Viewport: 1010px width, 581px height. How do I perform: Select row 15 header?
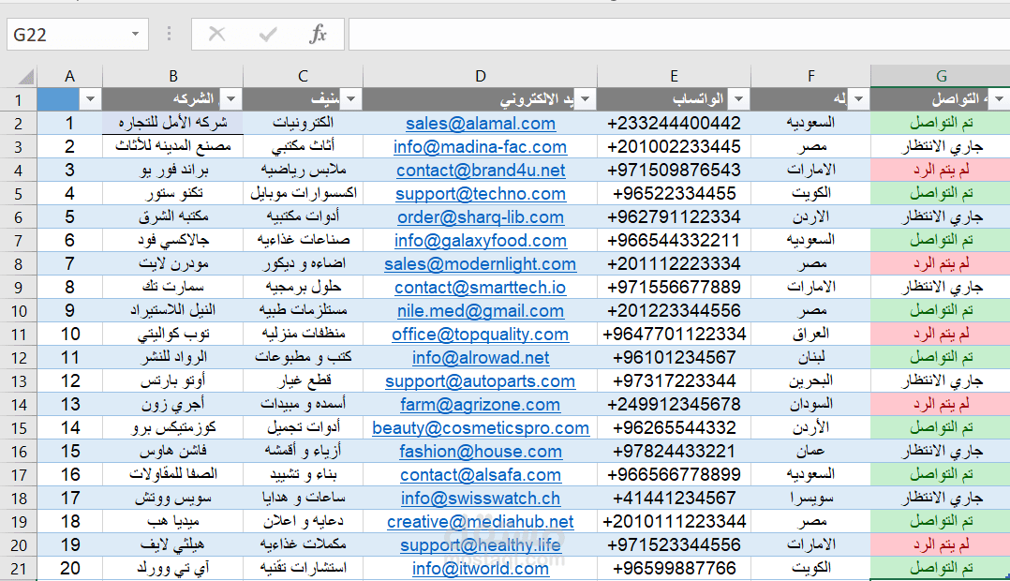[x=19, y=428]
